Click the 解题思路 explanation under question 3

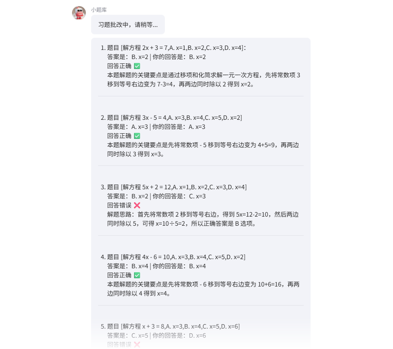pyautogui.click(x=203, y=219)
